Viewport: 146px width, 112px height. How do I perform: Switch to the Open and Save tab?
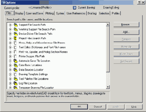34,13
